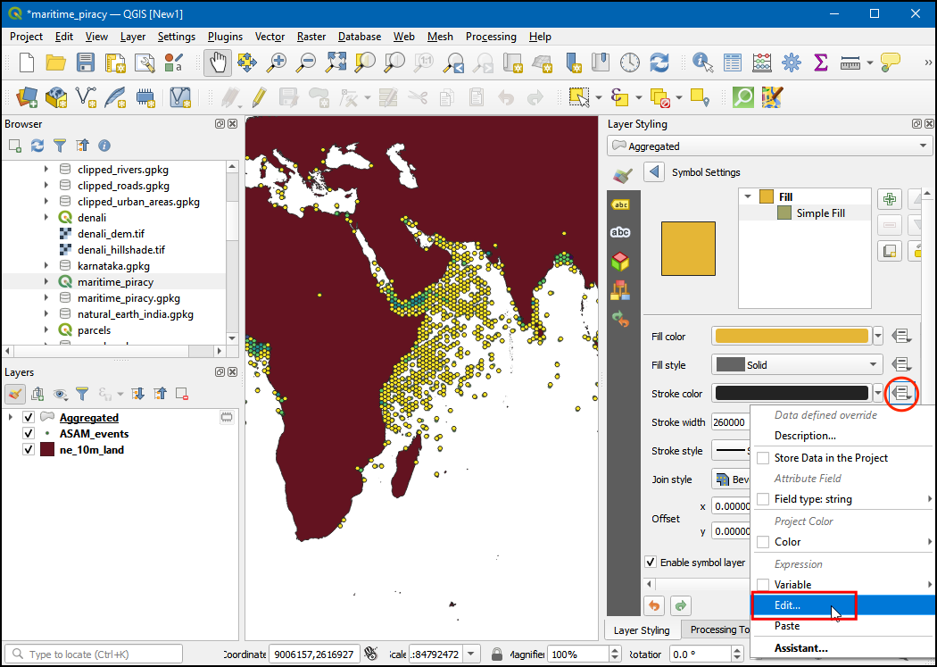Click Filter Browser funnel icon
Image resolution: width=937 pixels, height=667 pixels.
click(x=60, y=146)
